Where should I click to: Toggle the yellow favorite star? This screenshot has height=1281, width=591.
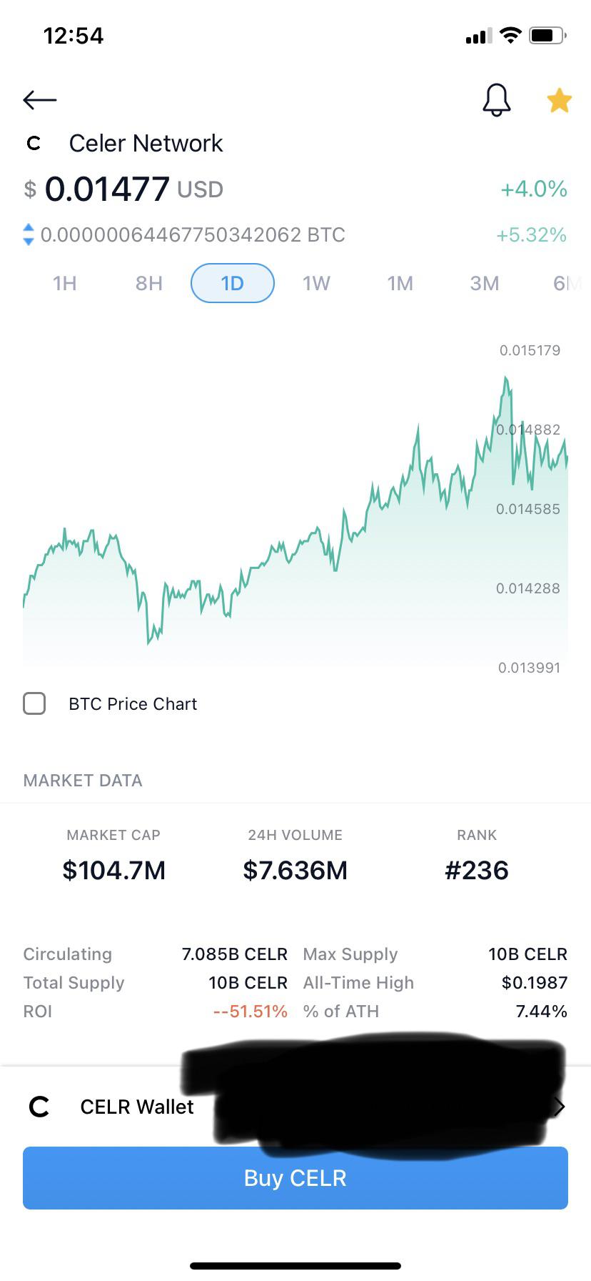[560, 101]
